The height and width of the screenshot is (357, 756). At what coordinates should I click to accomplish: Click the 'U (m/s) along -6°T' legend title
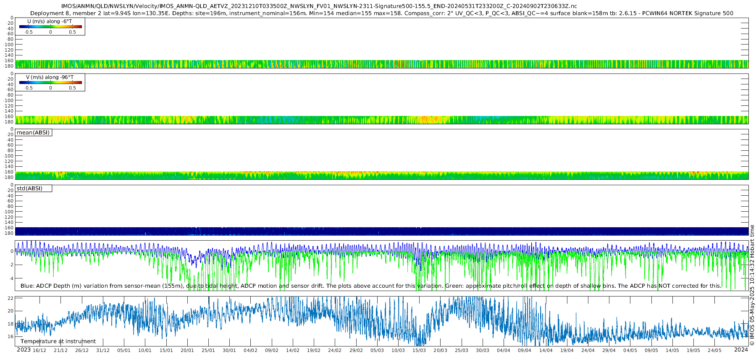[50, 21]
